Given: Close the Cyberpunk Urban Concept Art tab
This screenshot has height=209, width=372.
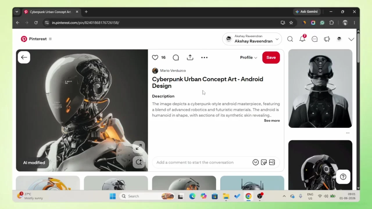Looking at the screenshot, I should coord(77,12).
